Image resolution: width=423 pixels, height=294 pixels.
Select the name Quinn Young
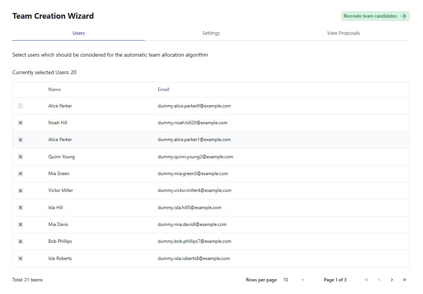pyautogui.click(x=62, y=157)
